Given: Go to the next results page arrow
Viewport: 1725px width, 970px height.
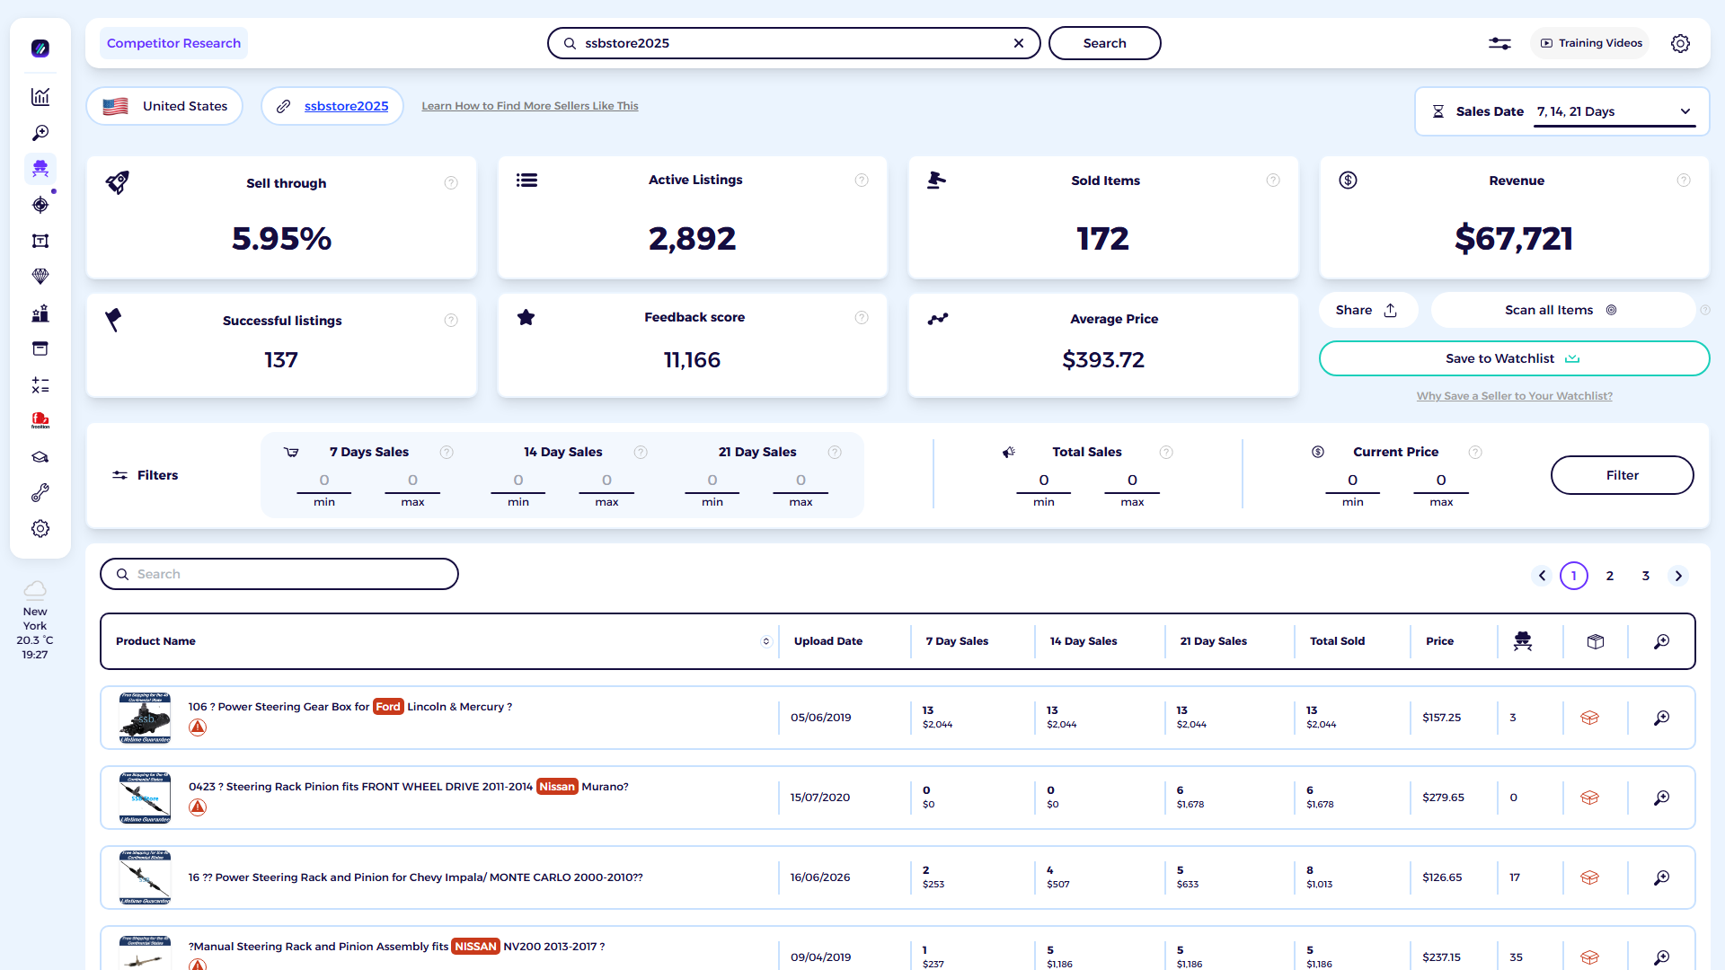Looking at the screenshot, I should pyautogui.click(x=1678, y=576).
